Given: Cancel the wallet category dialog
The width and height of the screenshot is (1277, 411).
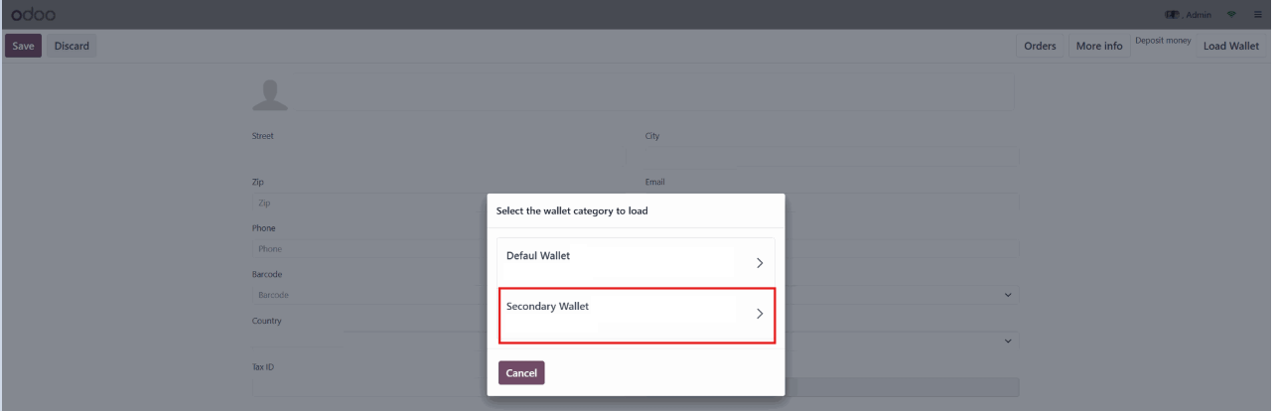Looking at the screenshot, I should tap(521, 373).
